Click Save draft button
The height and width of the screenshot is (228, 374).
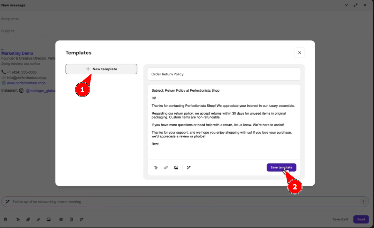[340, 219]
